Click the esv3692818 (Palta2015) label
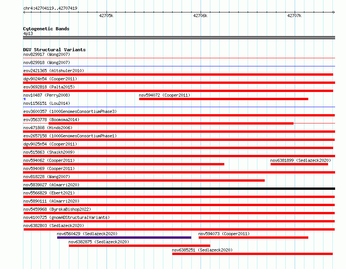The height and width of the screenshot is (269, 346). pyautogui.click(x=49, y=87)
